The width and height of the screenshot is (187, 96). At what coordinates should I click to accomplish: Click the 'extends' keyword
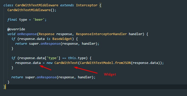[67, 5]
